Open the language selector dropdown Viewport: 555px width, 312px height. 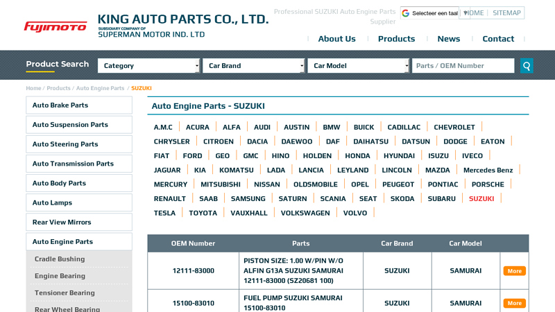[435, 13]
